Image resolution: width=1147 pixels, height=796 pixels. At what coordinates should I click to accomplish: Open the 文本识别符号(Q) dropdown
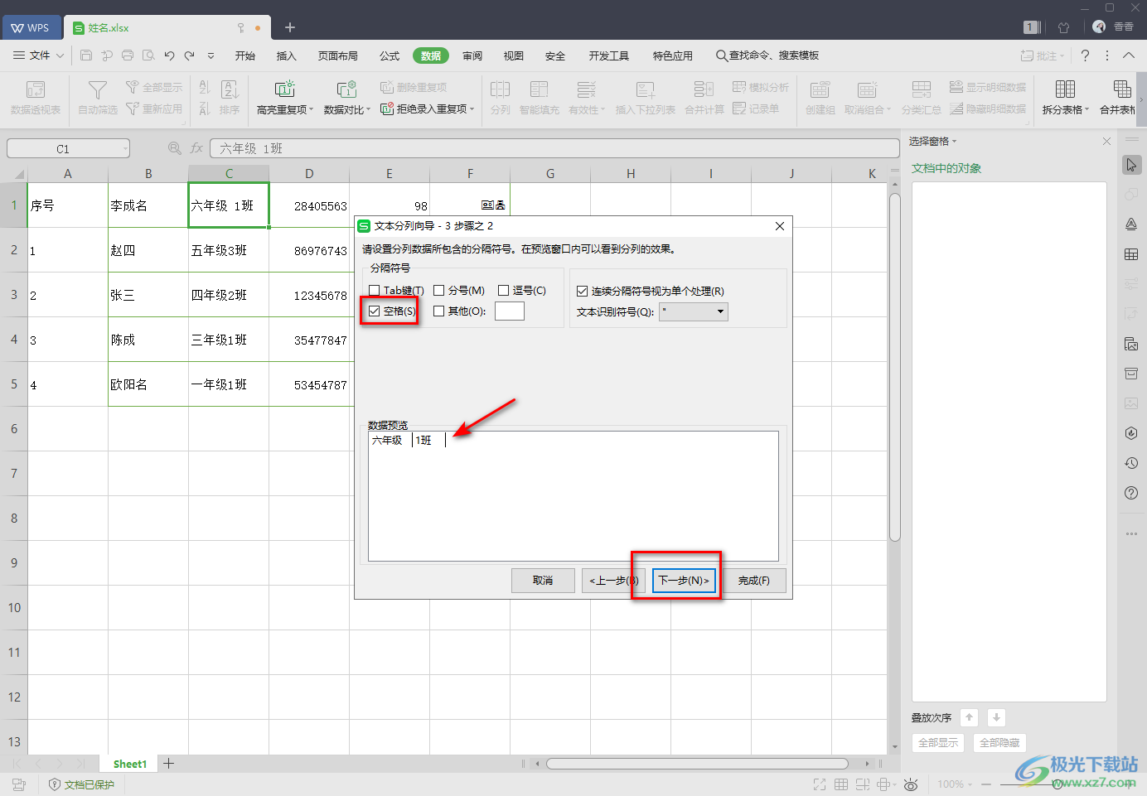click(694, 311)
